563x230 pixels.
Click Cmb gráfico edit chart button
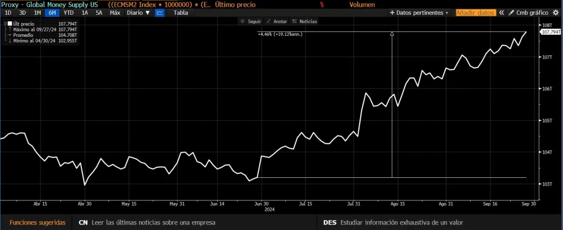pyautogui.click(x=528, y=12)
